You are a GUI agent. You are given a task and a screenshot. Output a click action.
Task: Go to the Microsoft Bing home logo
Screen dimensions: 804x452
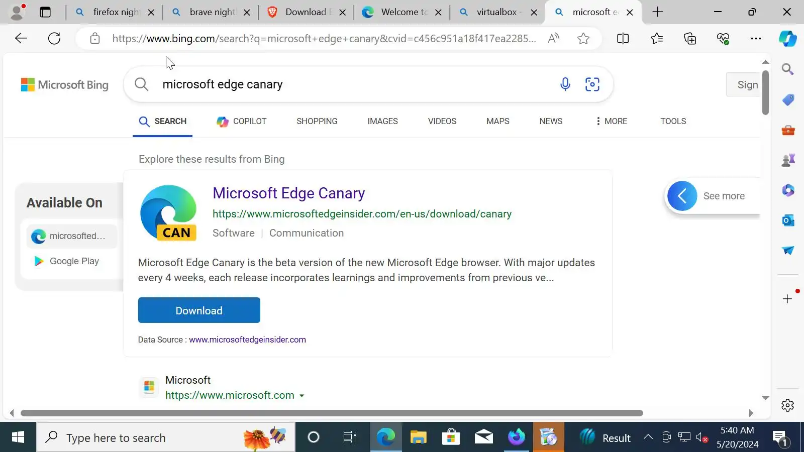[x=64, y=85]
